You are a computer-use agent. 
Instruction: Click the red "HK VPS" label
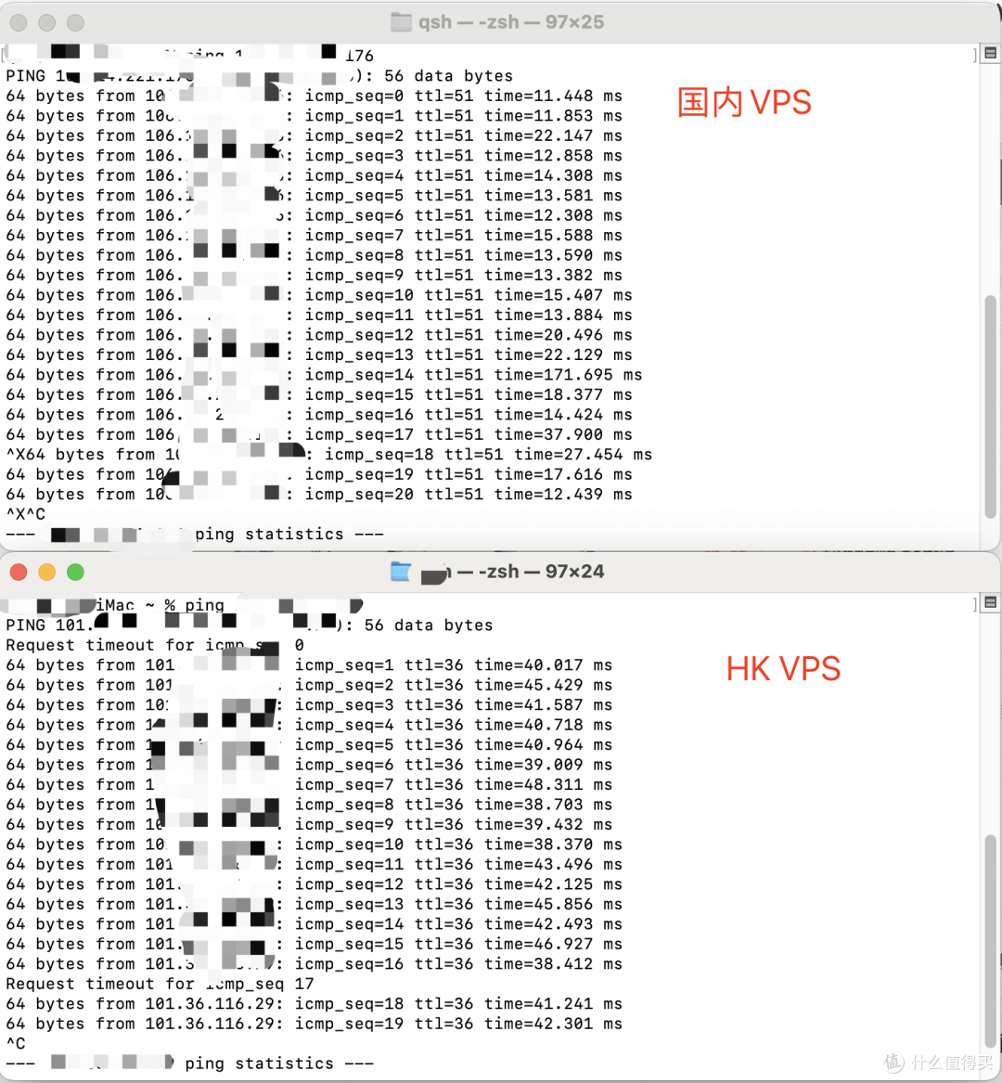(x=783, y=668)
